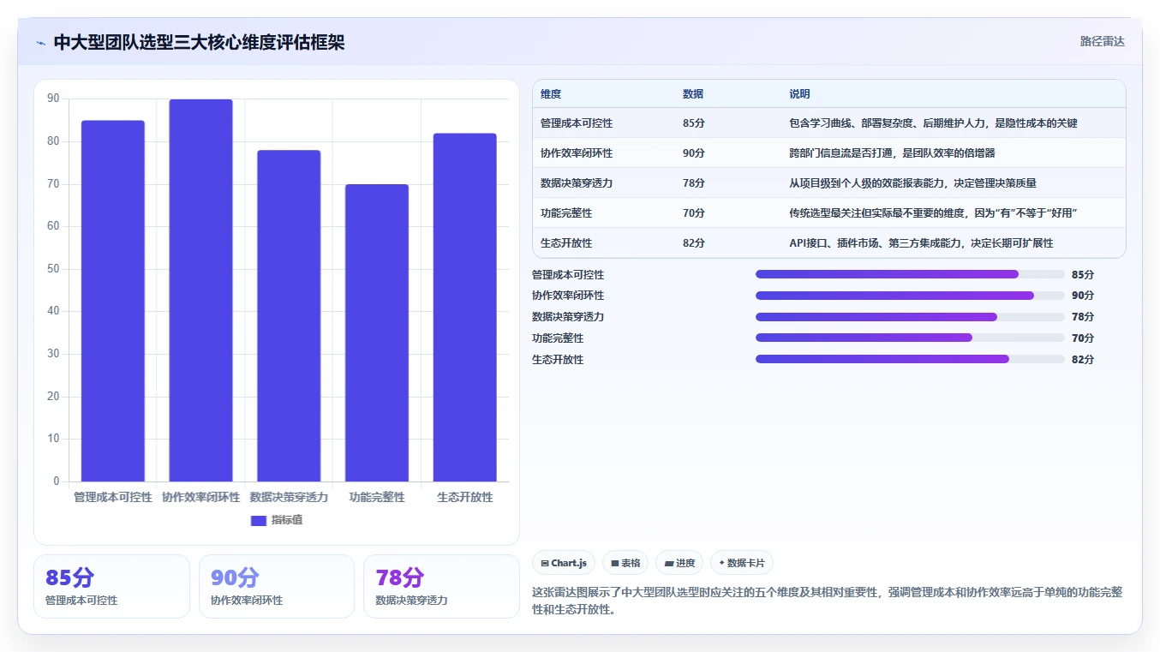Click the 功能完整性 bar in chart
The width and height of the screenshot is (1160, 652).
pos(377,332)
